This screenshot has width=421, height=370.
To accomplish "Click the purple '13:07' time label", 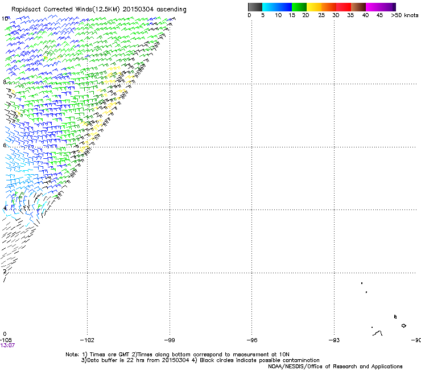I will click(x=7, y=346).
